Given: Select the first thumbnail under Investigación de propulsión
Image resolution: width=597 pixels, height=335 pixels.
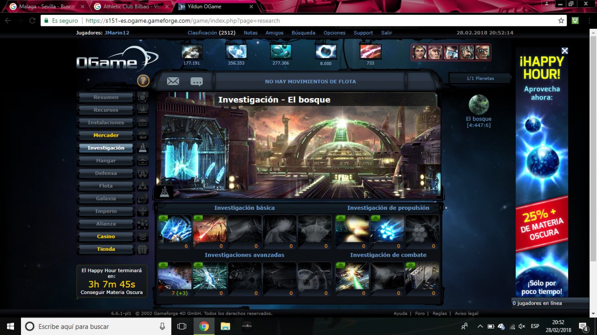Looking at the screenshot, I should click(352, 231).
